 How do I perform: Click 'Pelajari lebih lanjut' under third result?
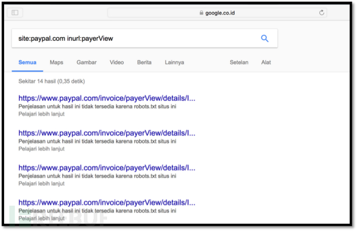[41, 183]
